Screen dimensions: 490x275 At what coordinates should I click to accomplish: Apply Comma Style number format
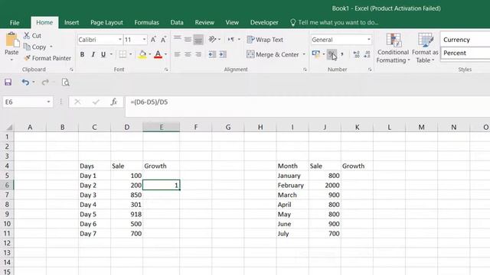342,54
